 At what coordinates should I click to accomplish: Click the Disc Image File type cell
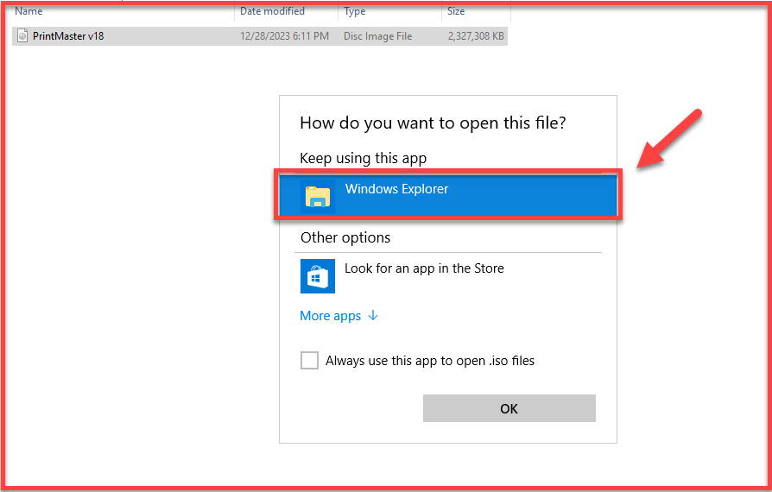click(x=377, y=36)
